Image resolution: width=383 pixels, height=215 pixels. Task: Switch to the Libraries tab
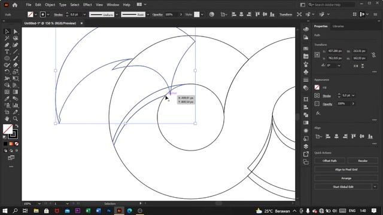[338, 26]
